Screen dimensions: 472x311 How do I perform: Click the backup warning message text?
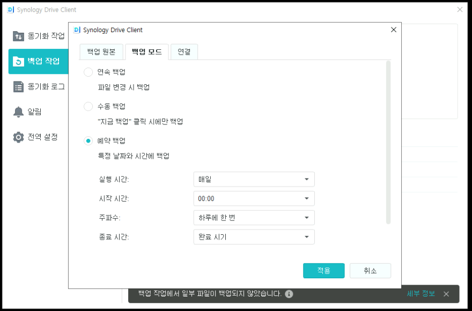tap(210, 293)
